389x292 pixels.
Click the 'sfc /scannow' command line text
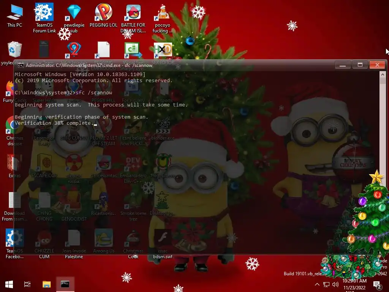(94, 93)
